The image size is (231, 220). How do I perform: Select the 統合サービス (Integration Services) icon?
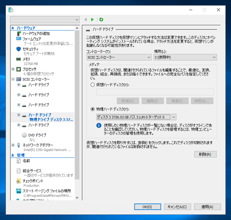point(18,171)
